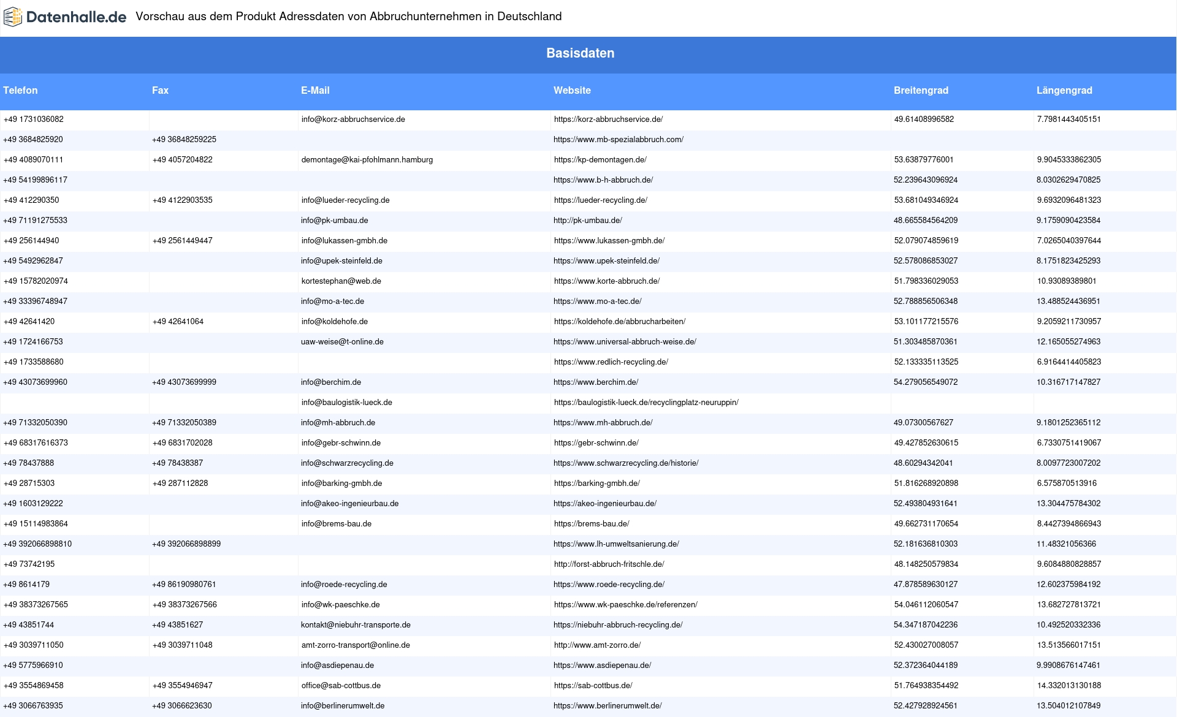Open https://www.lukassen-gmbh.de/ website cell
This screenshot has width=1177, height=717.
(609, 241)
